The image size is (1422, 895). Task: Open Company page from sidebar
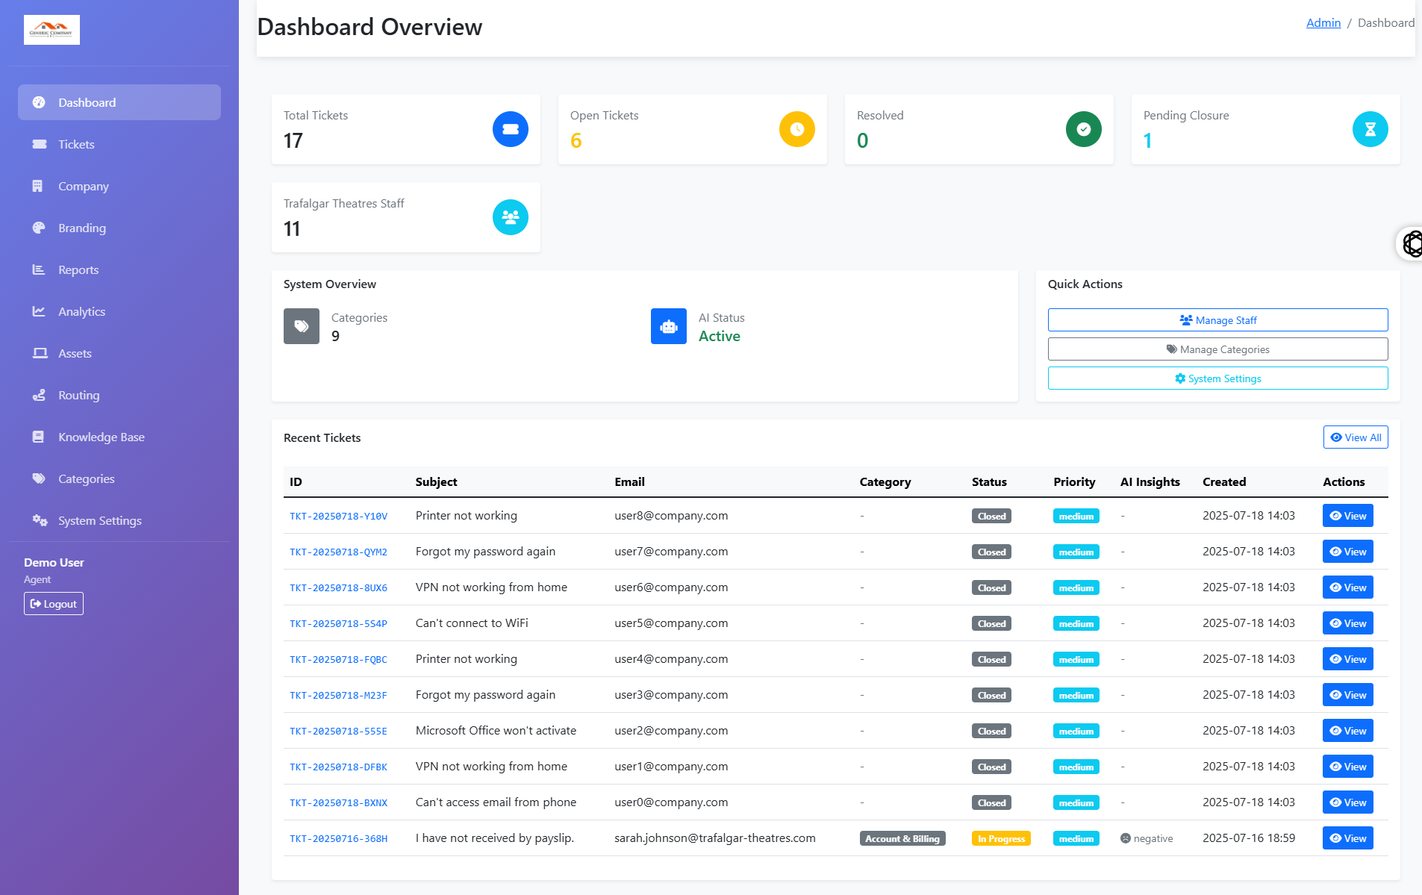[x=119, y=186]
